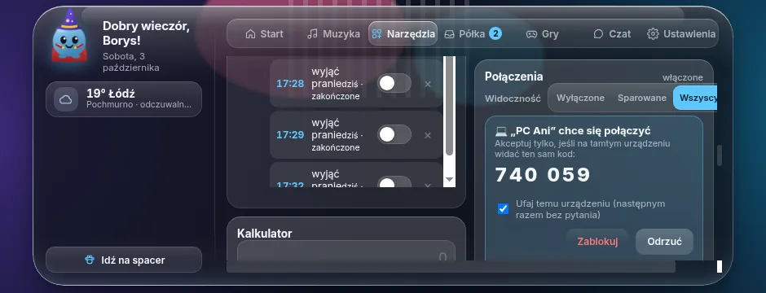
Task: Click the Idź na spacer button
Action: tap(124, 260)
